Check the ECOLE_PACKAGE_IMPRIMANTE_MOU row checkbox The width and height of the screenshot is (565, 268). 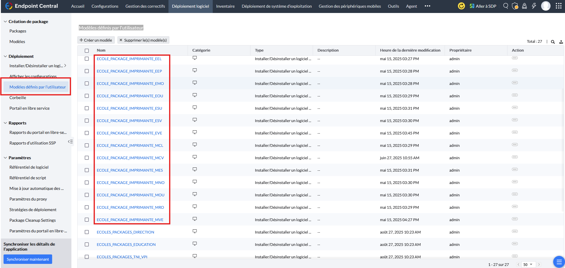(87, 195)
